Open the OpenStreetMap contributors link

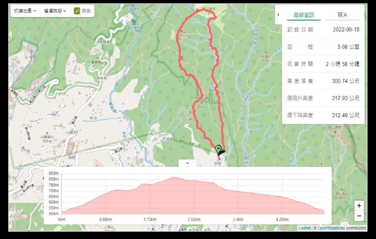click(x=342, y=228)
